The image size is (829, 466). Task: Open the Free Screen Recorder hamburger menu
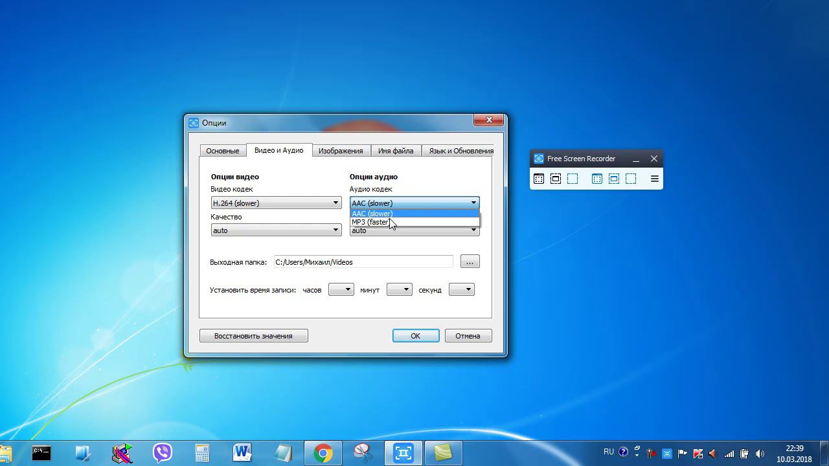(654, 179)
